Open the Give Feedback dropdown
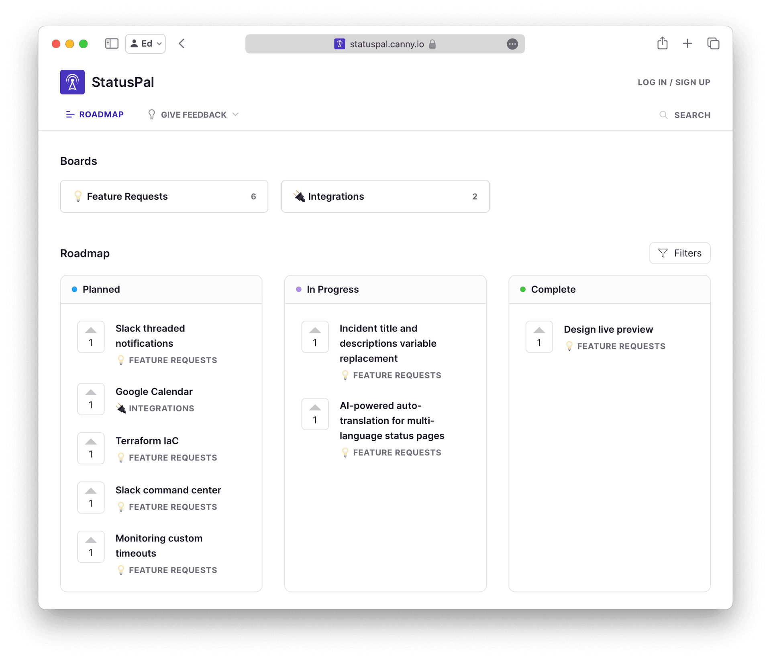771x660 pixels. [x=193, y=114]
